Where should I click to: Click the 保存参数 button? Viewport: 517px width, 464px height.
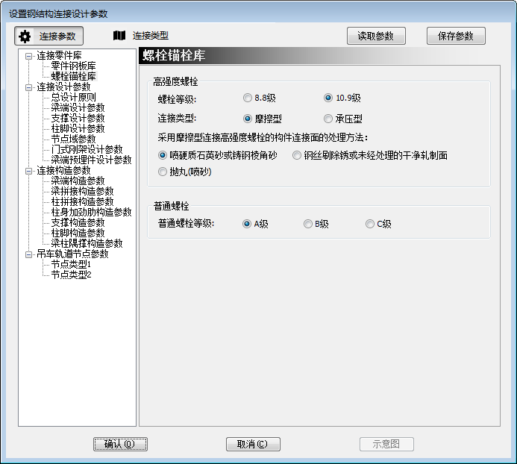[456, 36]
